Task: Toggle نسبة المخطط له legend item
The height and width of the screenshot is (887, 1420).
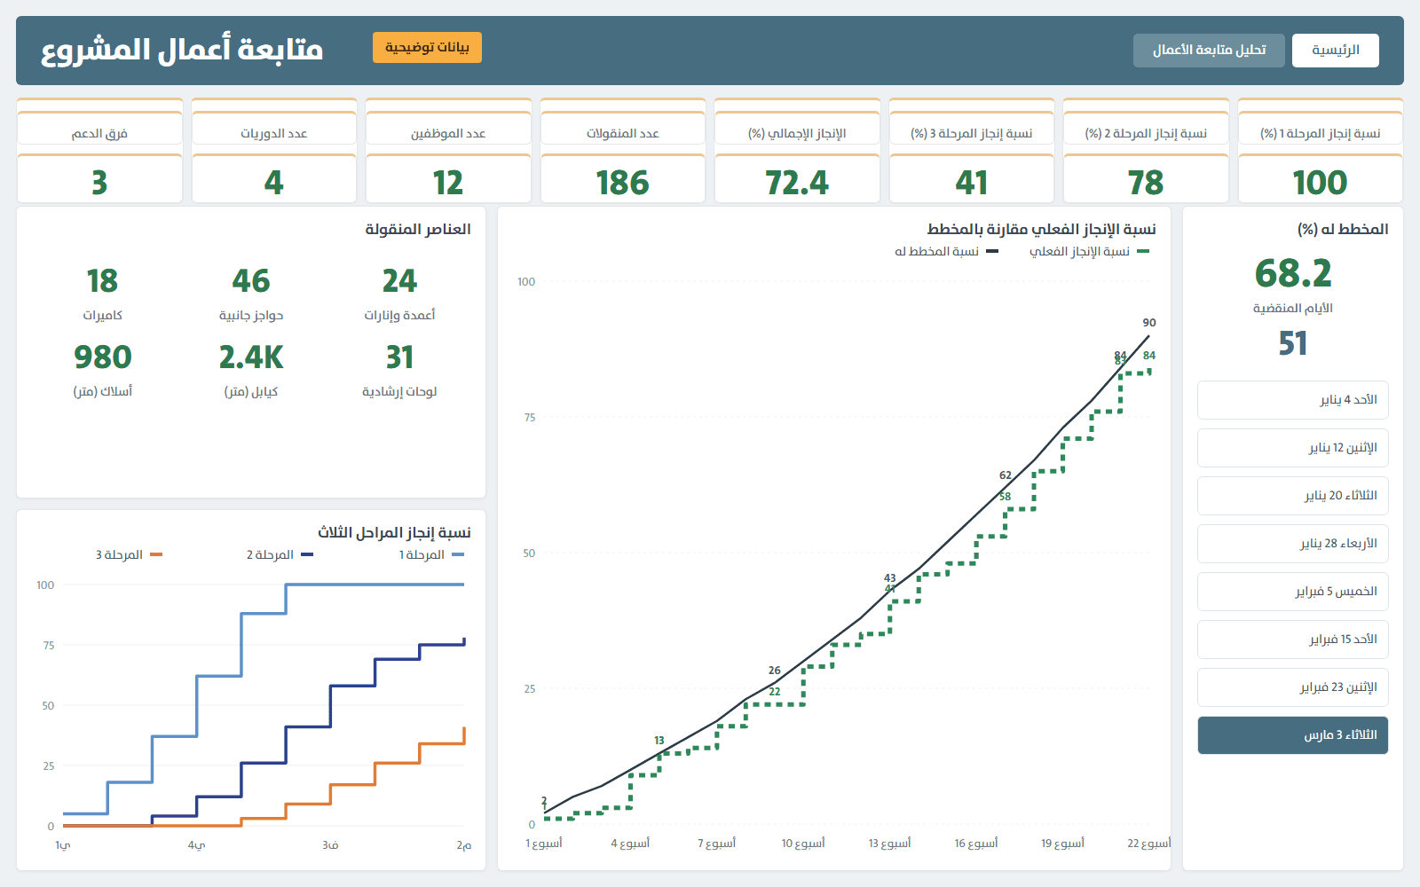Action: click(946, 252)
